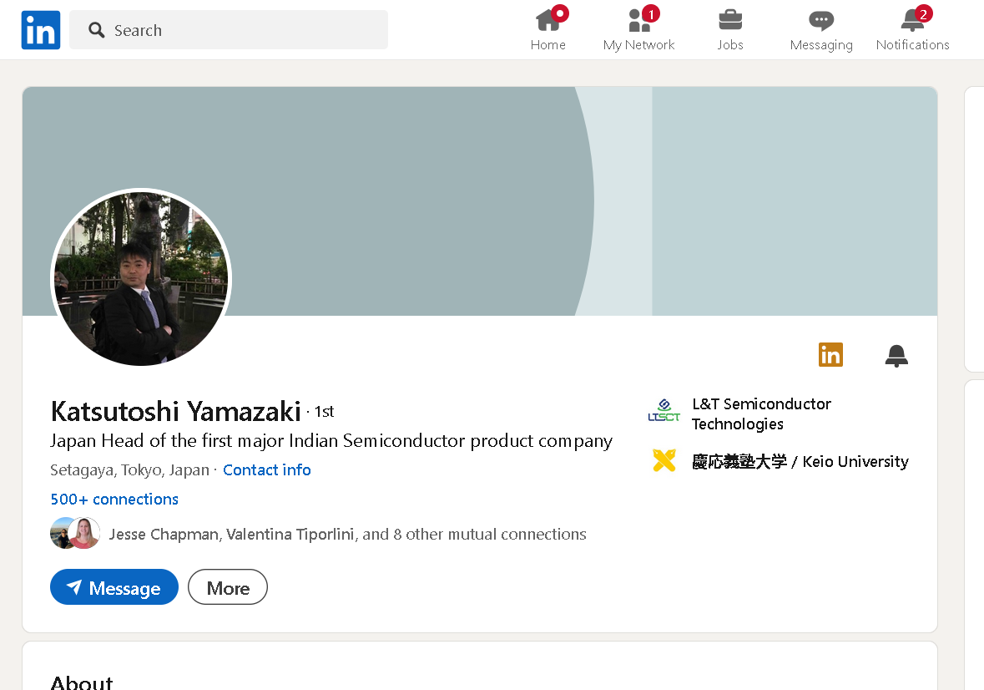This screenshot has height=690, width=984.
Task: Send a Message to Katsutoshi
Action: coord(114,587)
